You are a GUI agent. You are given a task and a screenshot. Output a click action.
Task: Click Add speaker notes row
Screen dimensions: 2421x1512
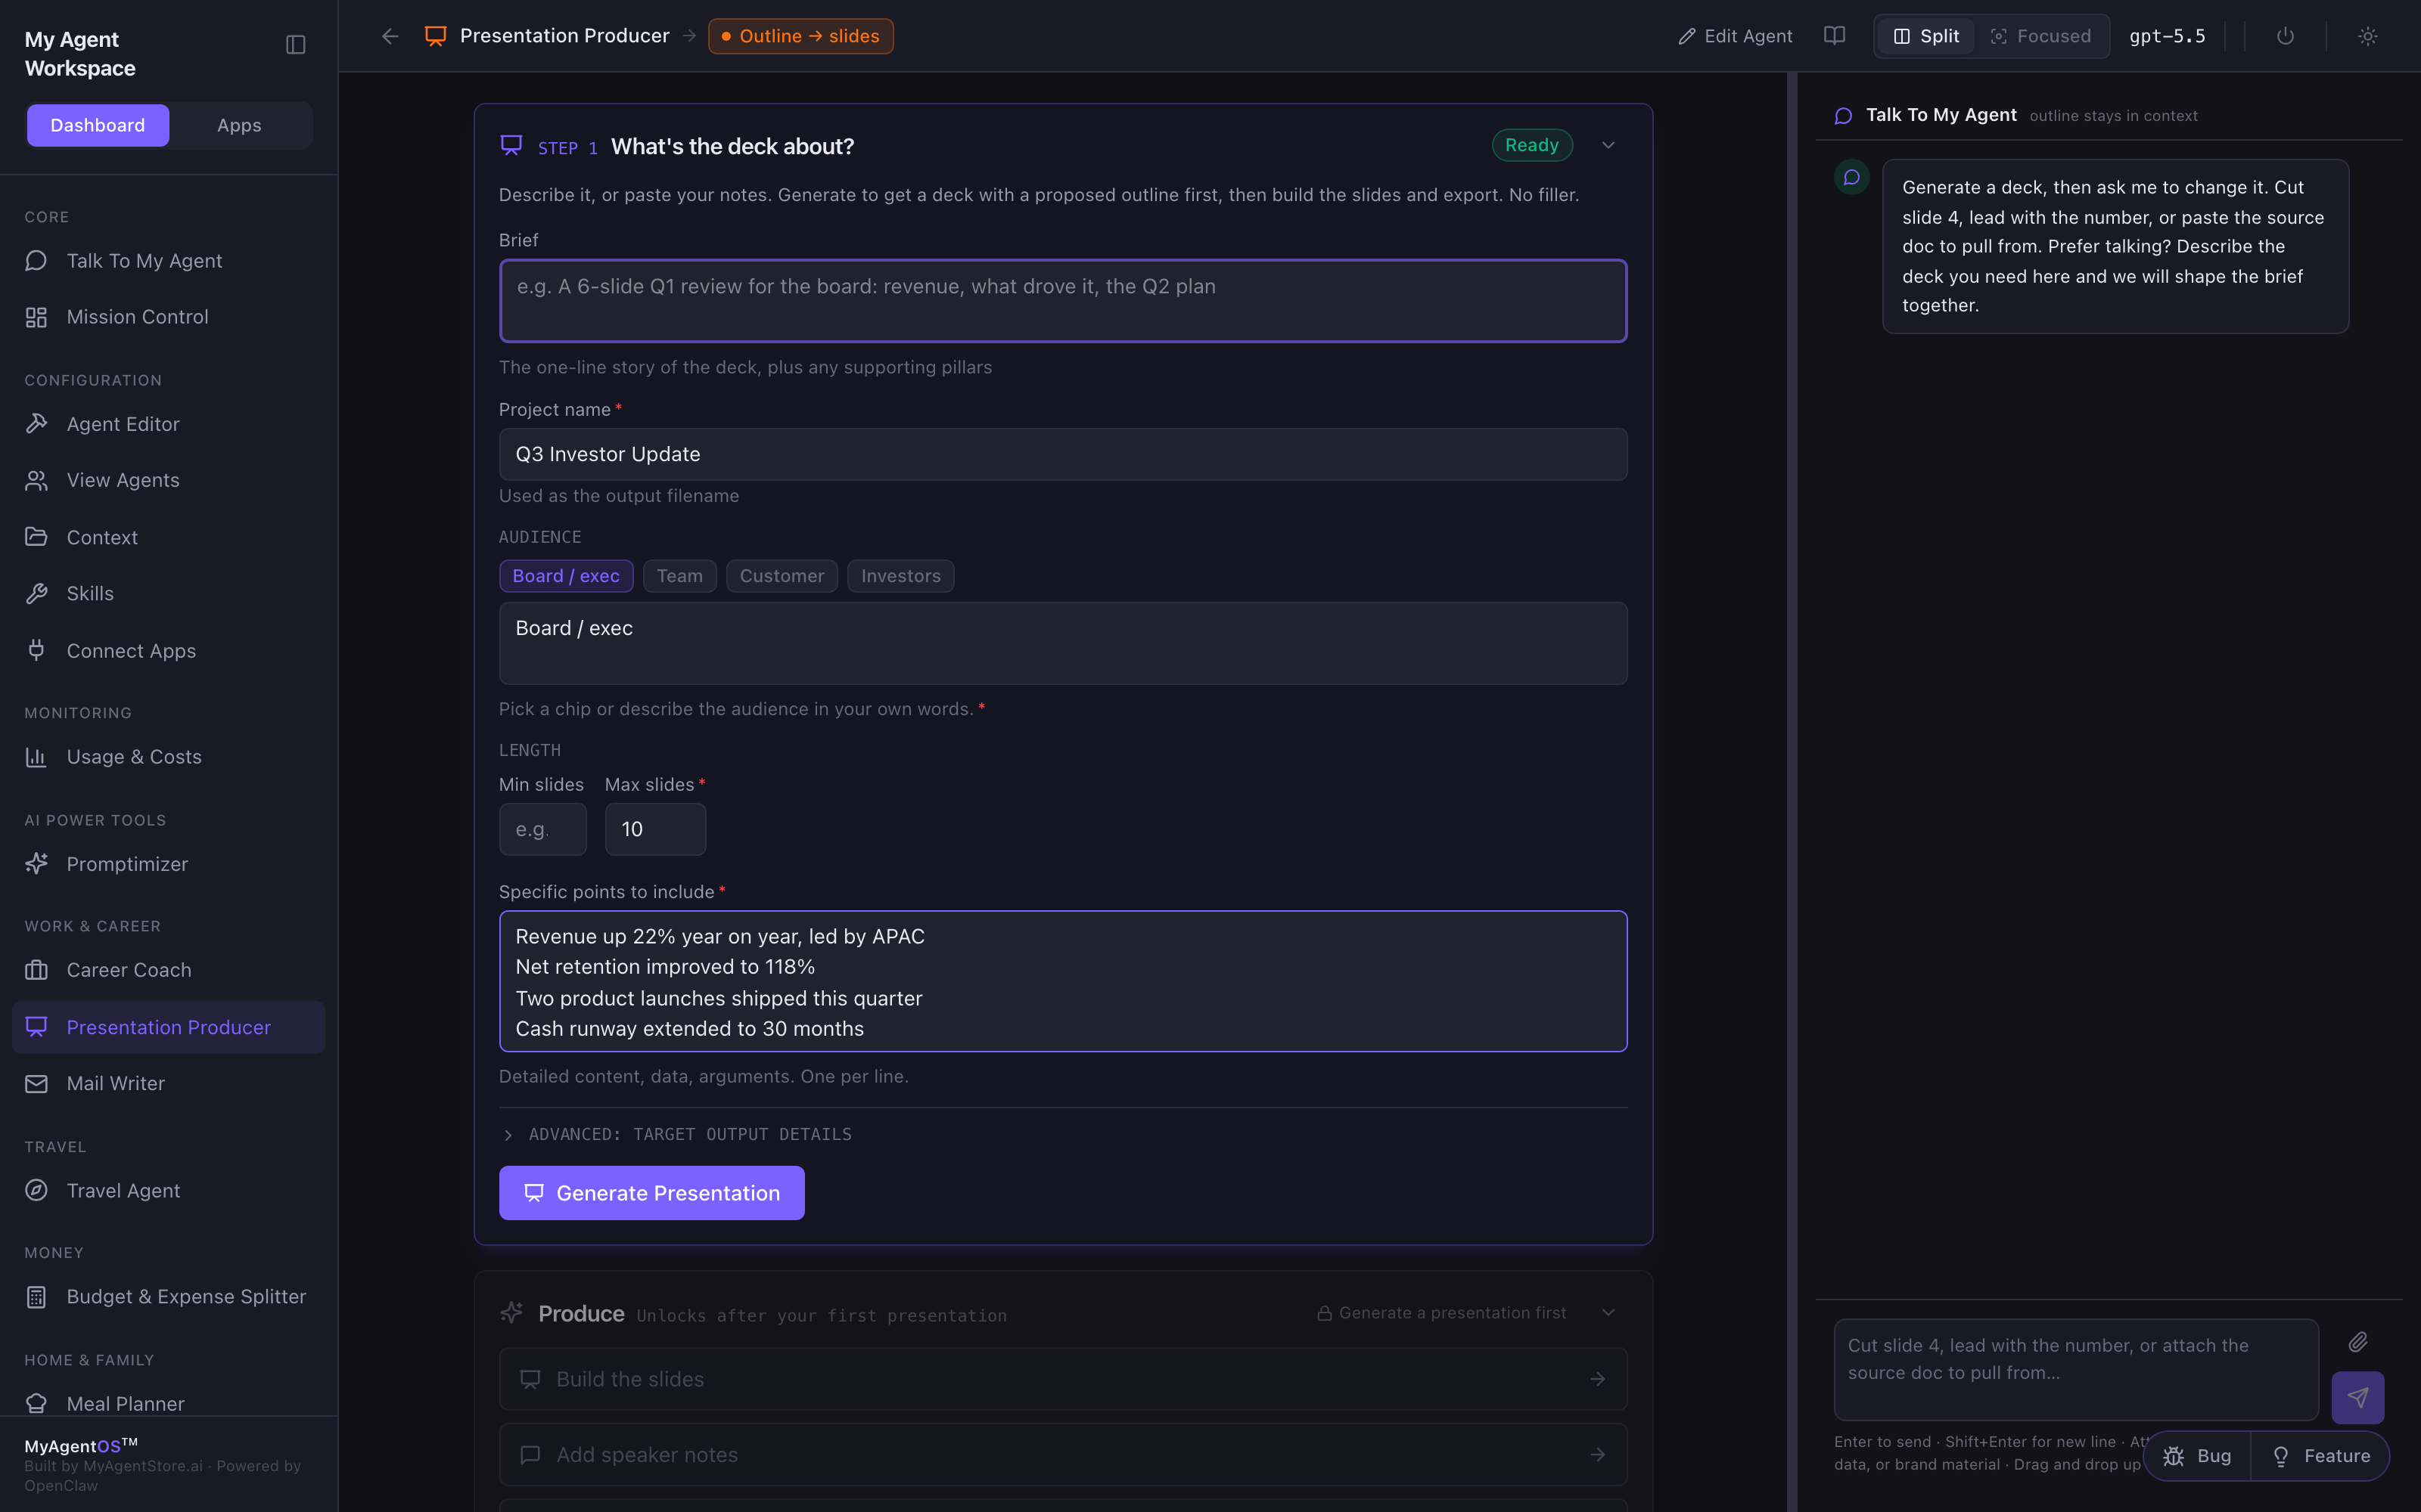[x=1062, y=1455]
